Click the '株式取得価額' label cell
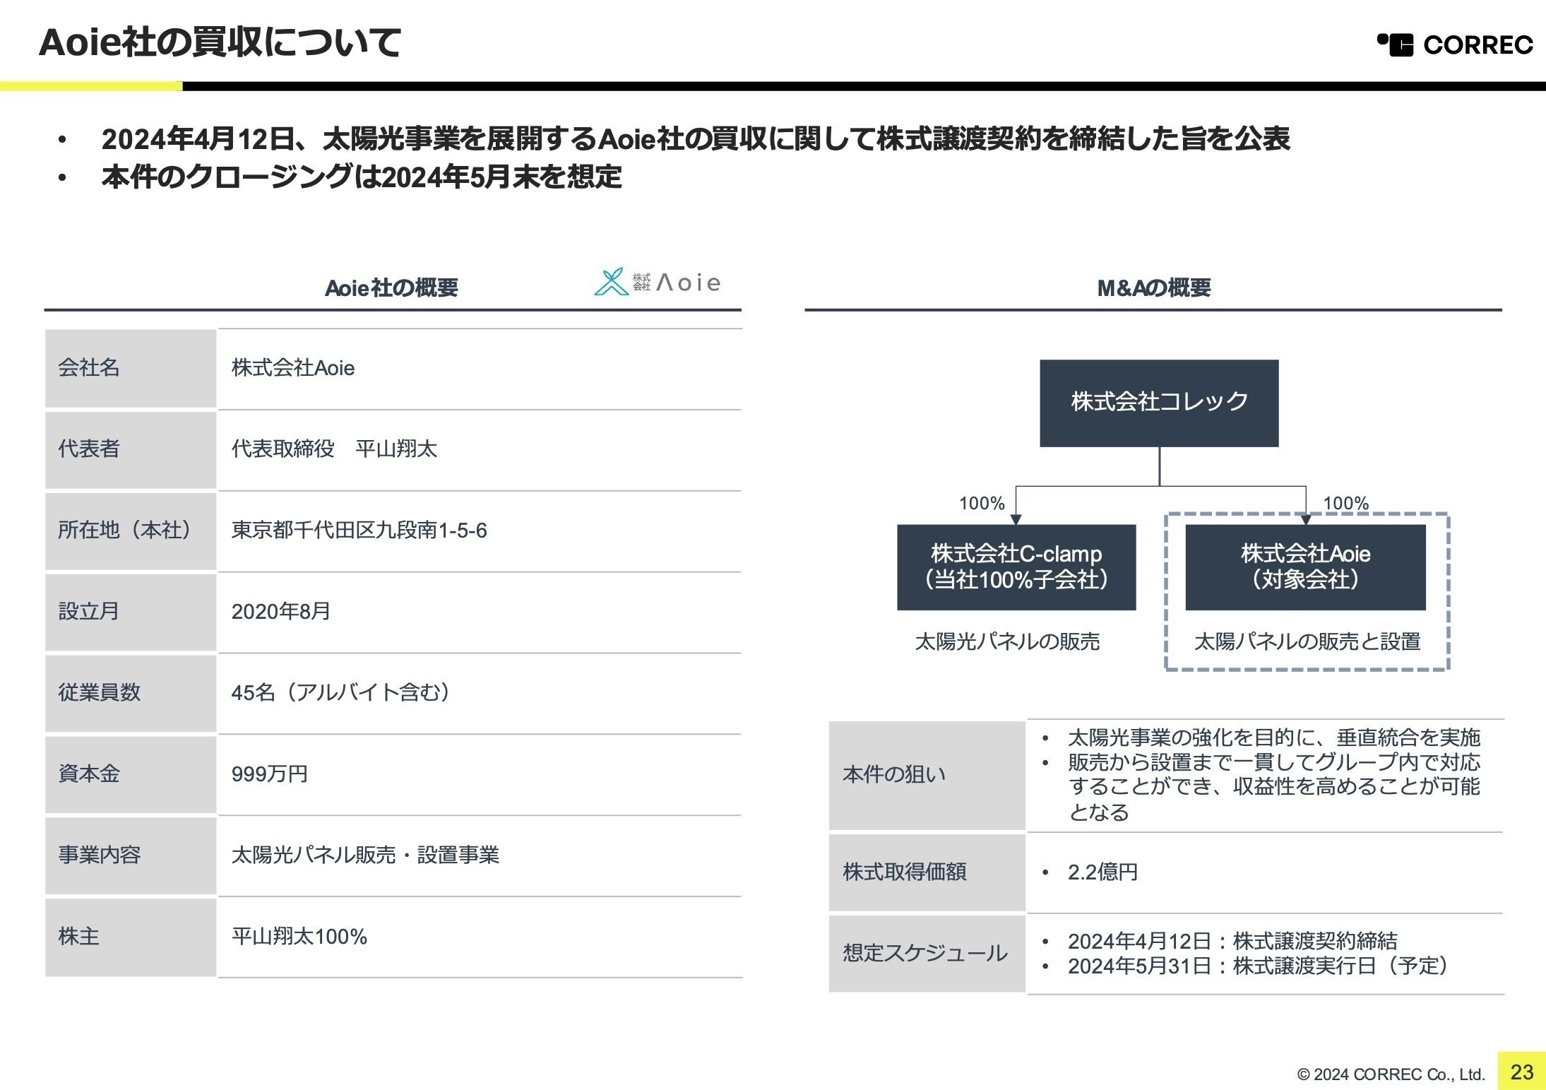The height and width of the screenshot is (1090, 1546). pyautogui.click(x=927, y=873)
